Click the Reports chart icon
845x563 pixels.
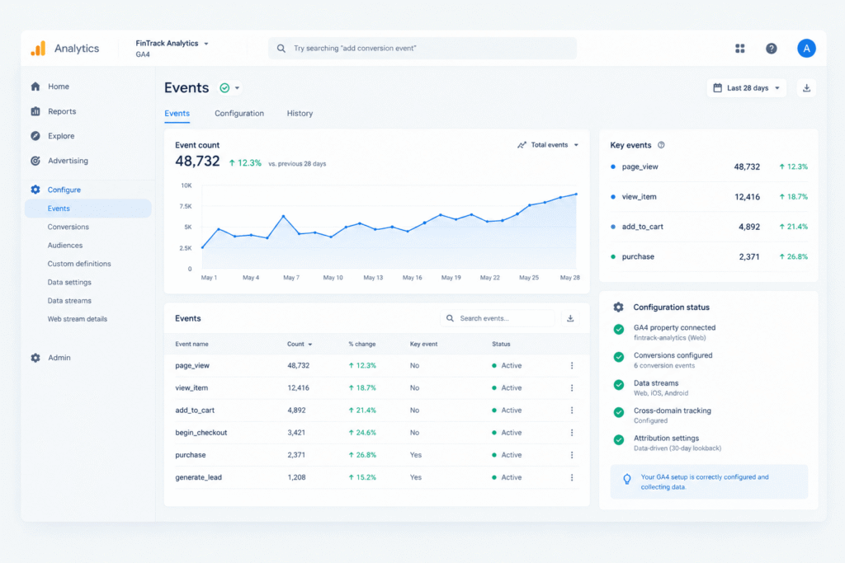click(x=35, y=111)
